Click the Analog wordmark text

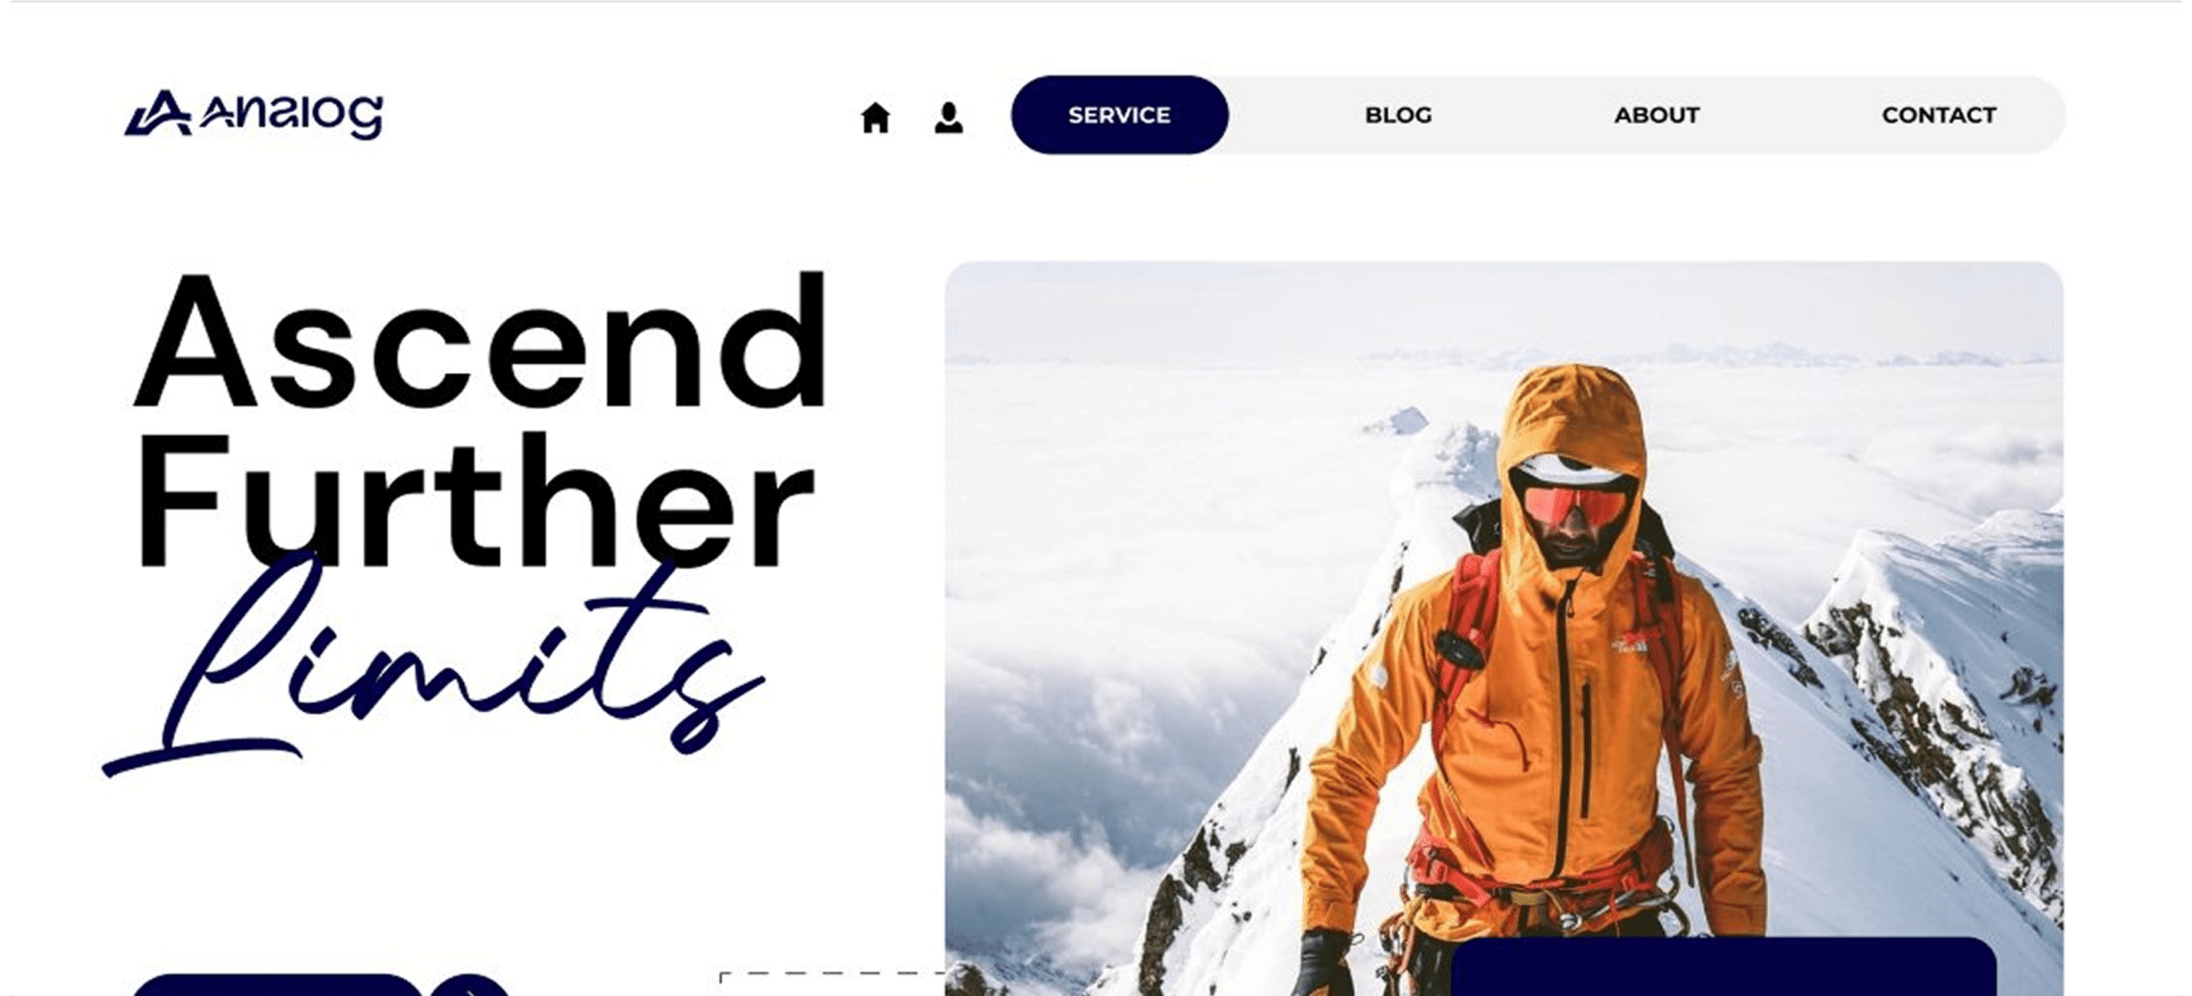pos(291,115)
